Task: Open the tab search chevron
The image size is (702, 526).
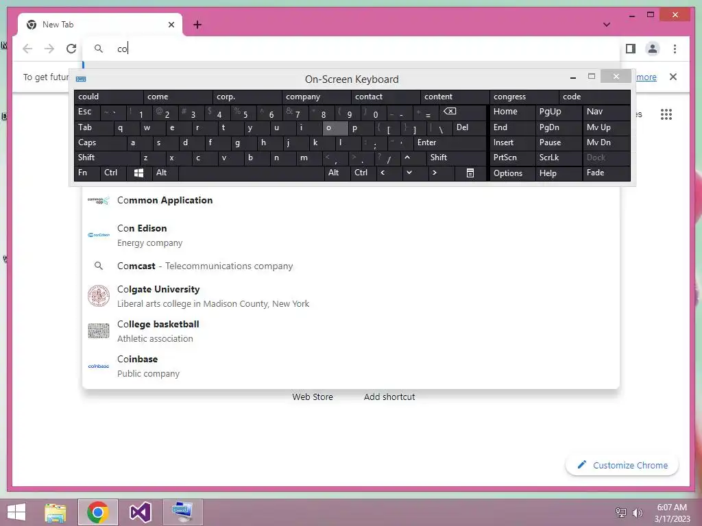Action: 607,25
